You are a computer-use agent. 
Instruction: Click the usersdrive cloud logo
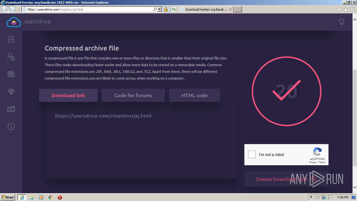(14, 22)
